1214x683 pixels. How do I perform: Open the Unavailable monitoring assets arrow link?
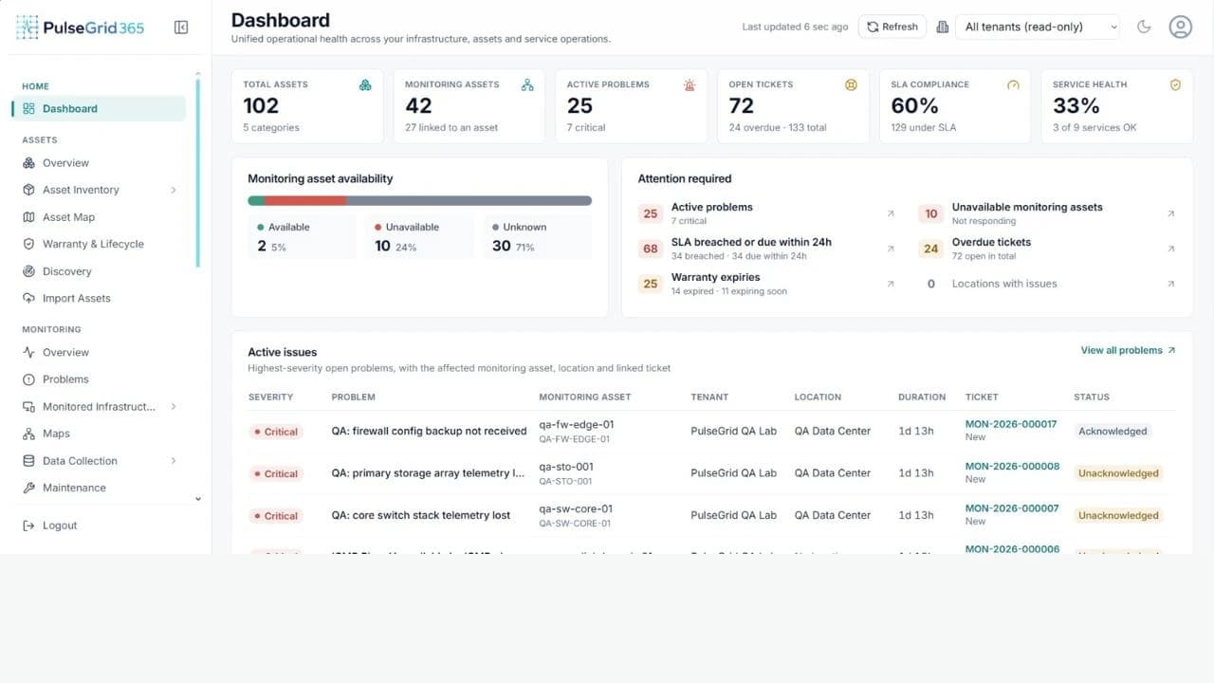tap(1170, 213)
